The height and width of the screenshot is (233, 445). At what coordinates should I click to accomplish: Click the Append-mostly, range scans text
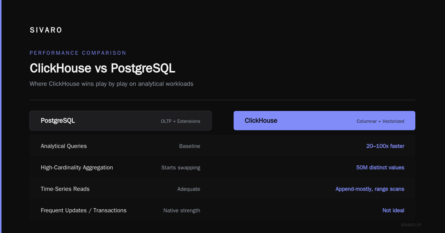[370, 189]
